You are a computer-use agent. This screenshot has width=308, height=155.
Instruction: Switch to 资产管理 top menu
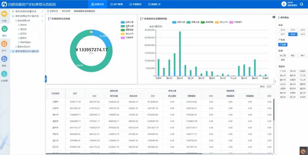click(116, 4)
